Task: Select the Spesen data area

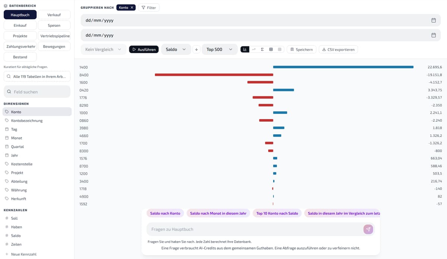Action: tap(54, 25)
